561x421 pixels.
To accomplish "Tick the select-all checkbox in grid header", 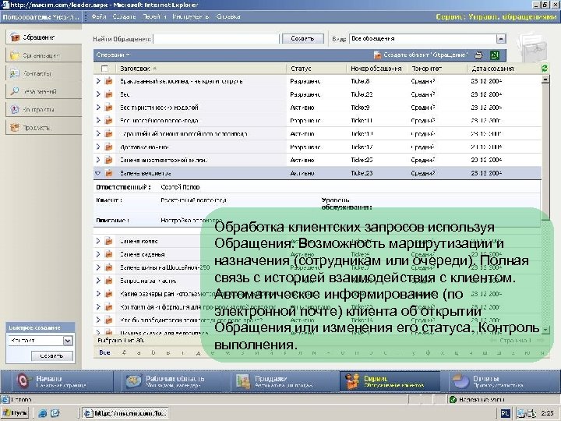I will [104, 69].
